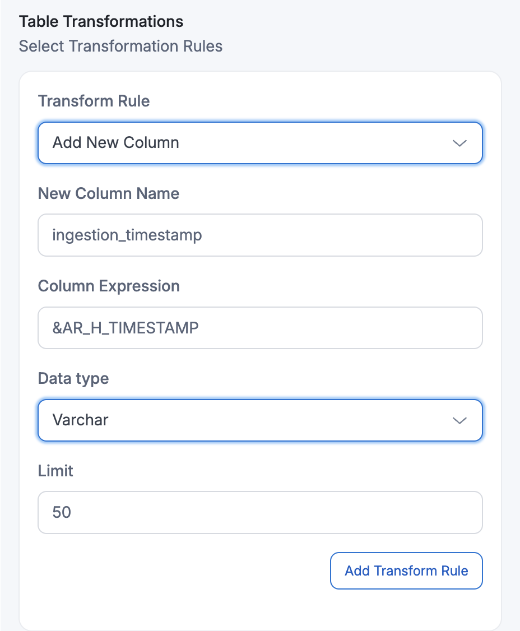Viewport: 520px width, 631px height.
Task: Click the 'Select Transformation Rules' subtitle
Action: [121, 46]
